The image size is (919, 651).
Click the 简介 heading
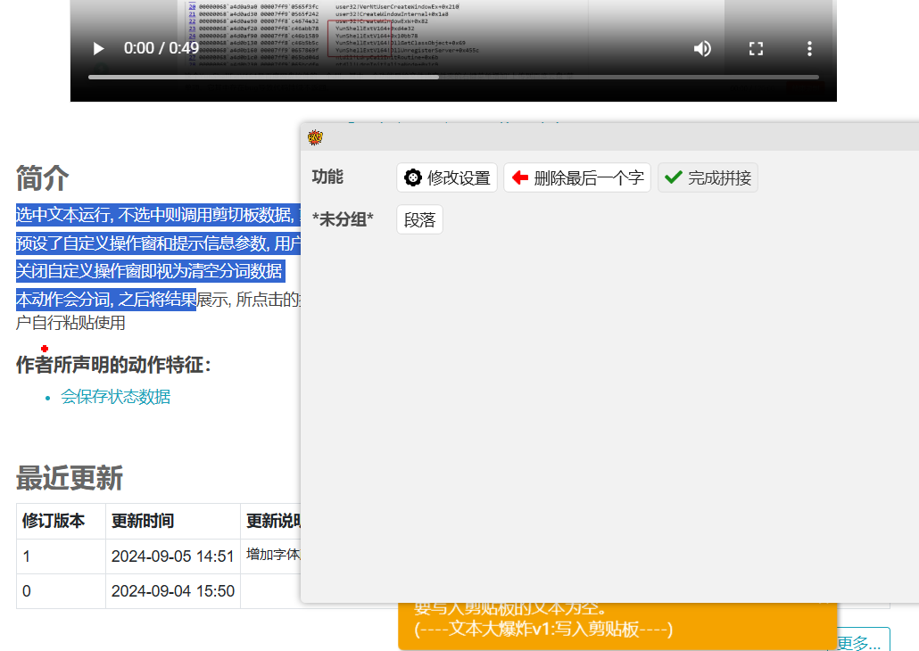pyautogui.click(x=42, y=177)
